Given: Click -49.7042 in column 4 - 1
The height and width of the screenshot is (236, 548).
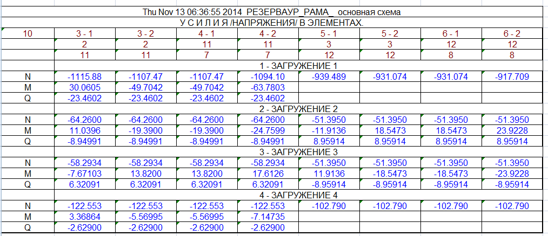Looking at the screenshot, I should (207, 87).
